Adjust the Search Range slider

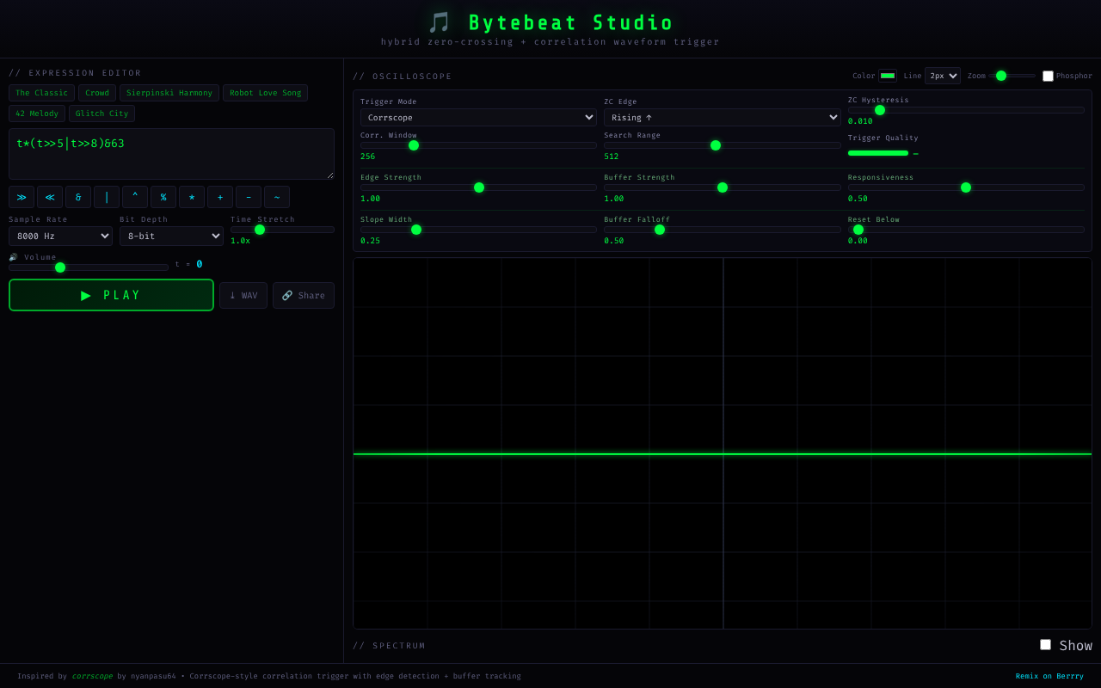click(723, 145)
